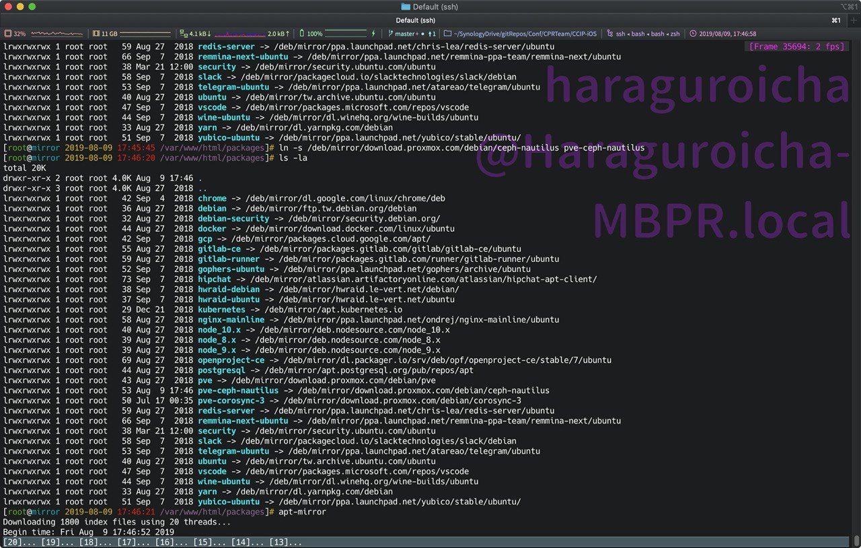
Task: Click the 'node_10.x' symlink name
Action: (219, 329)
